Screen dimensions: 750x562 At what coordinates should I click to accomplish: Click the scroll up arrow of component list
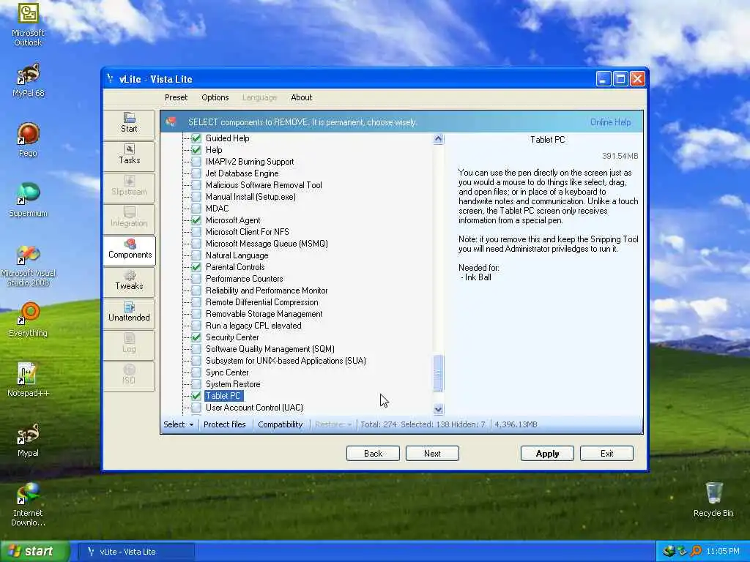click(438, 139)
